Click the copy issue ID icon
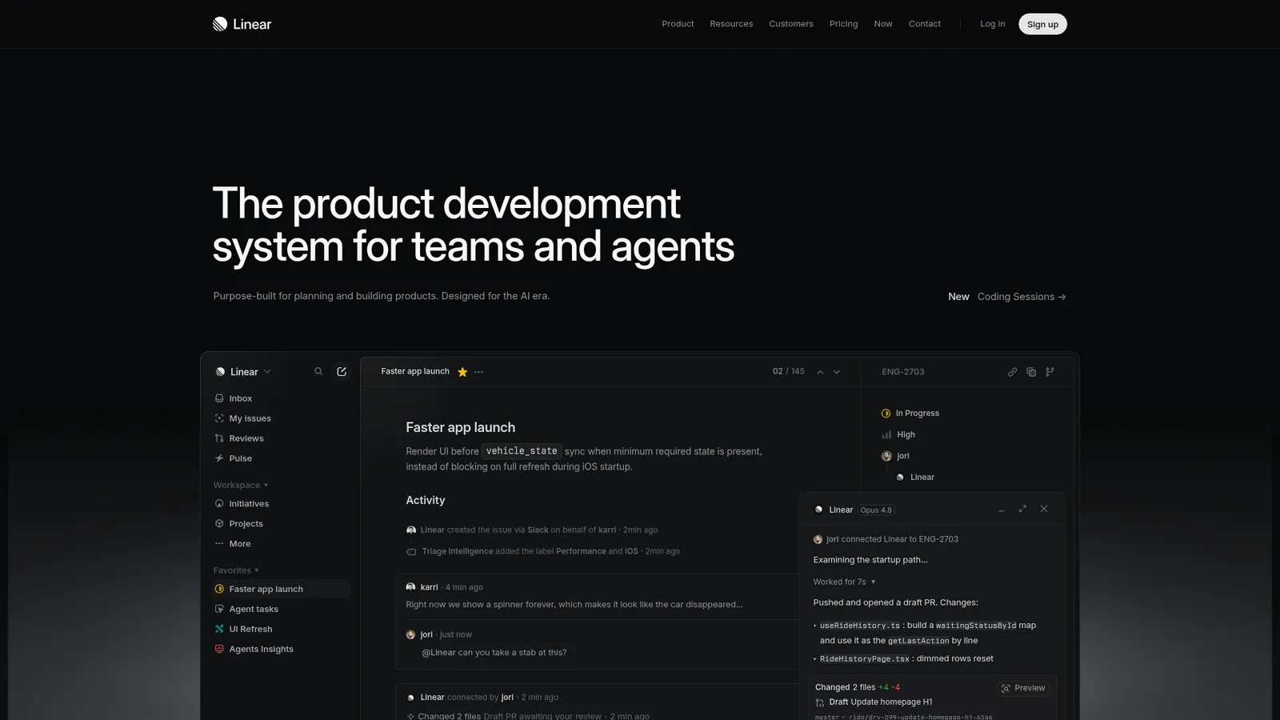 pos(1031,372)
